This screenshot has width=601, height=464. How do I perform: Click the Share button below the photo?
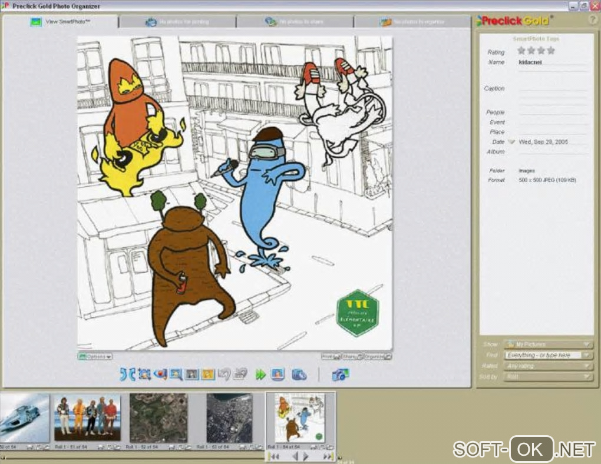(352, 357)
